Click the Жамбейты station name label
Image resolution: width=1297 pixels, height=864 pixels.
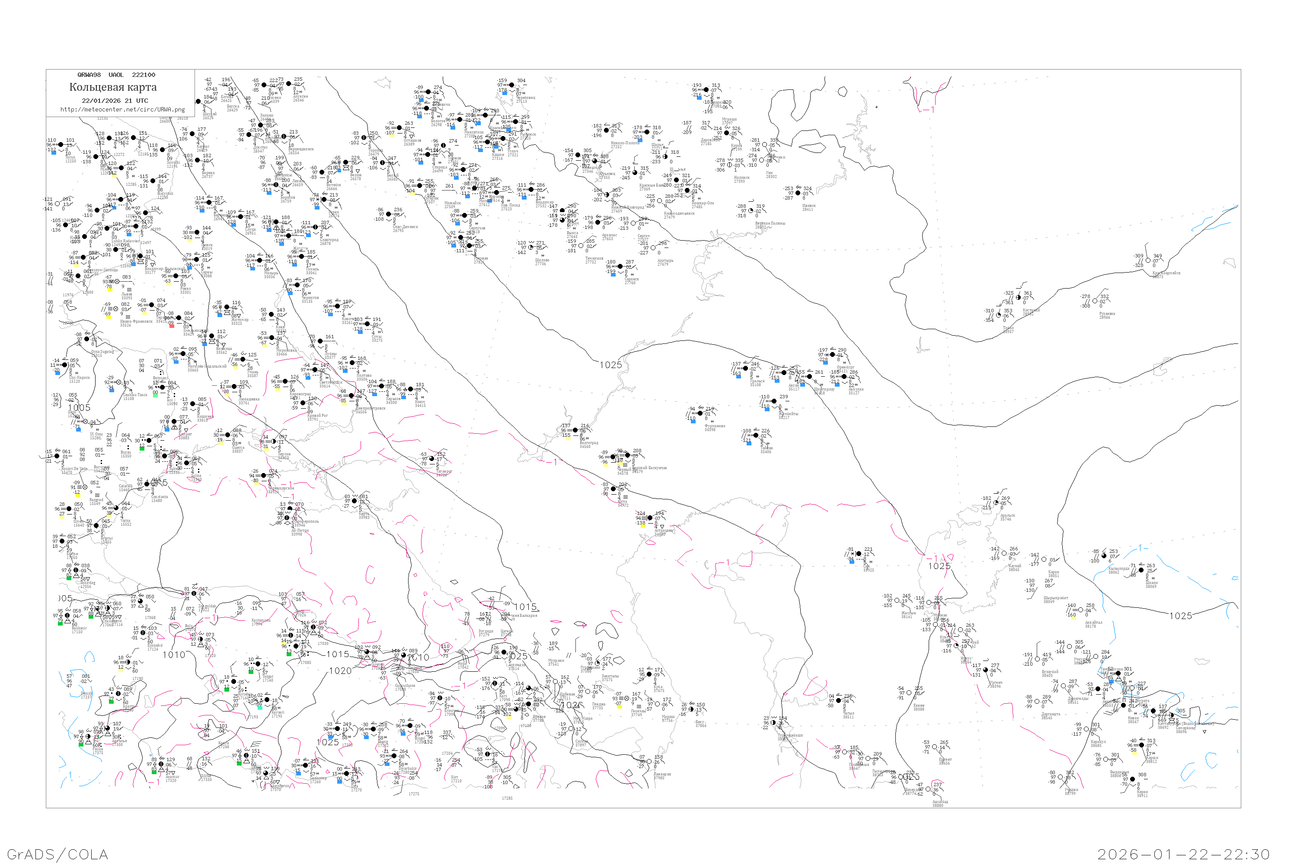pos(788,414)
